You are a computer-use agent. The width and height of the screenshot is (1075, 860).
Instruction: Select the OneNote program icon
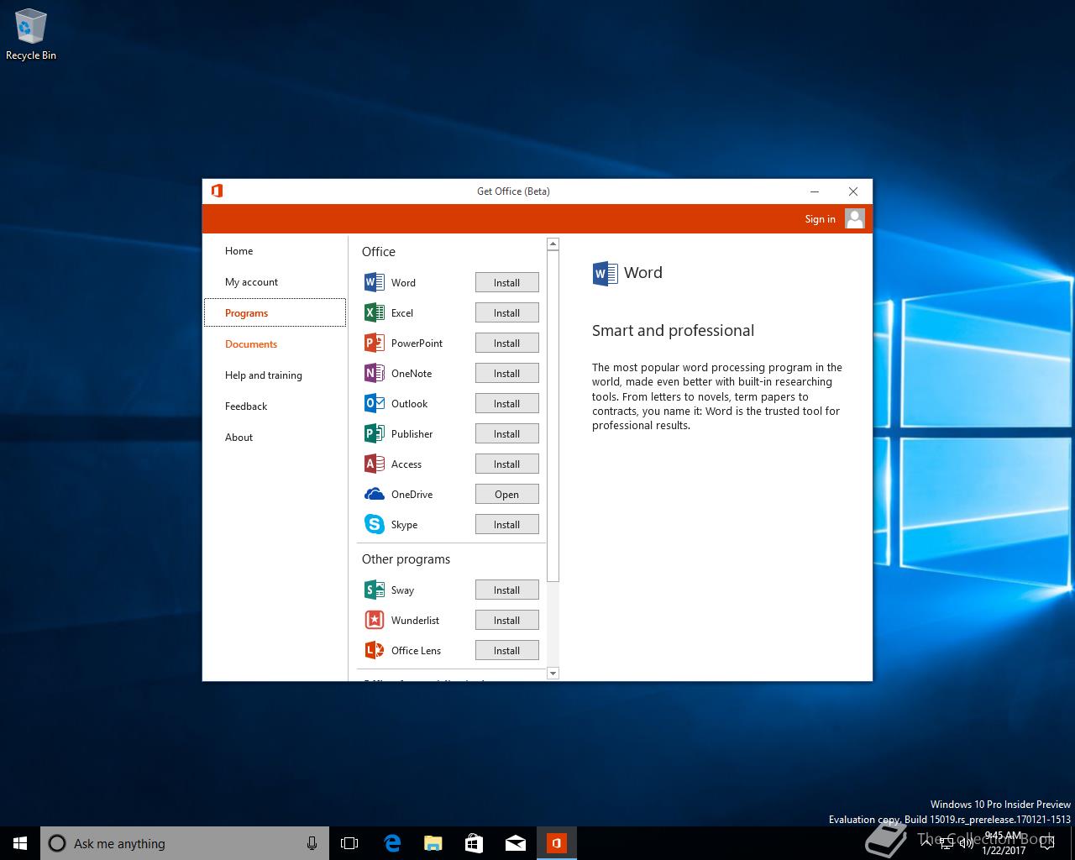374,374
